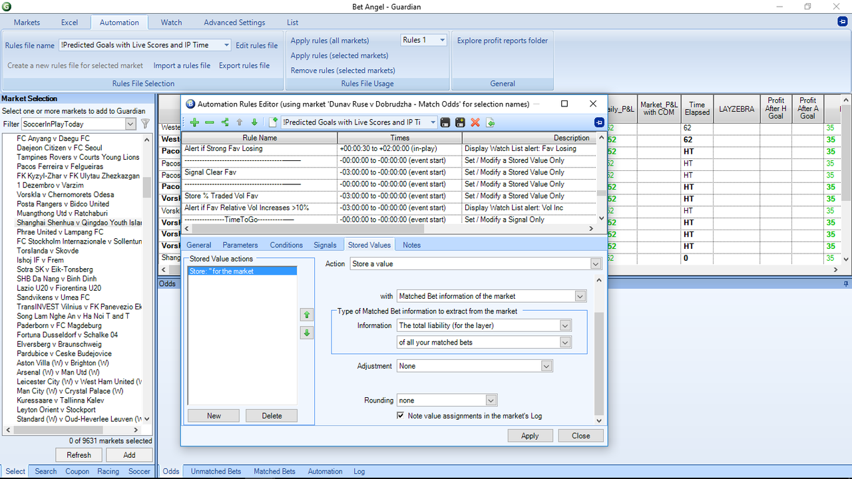Open Signals tab in rules editor
This screenshot has width=852, height=479.
click(x=325, y=245)
